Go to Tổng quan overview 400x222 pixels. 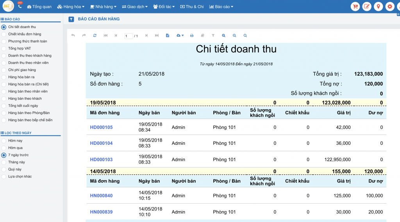[x=39, y=7]
